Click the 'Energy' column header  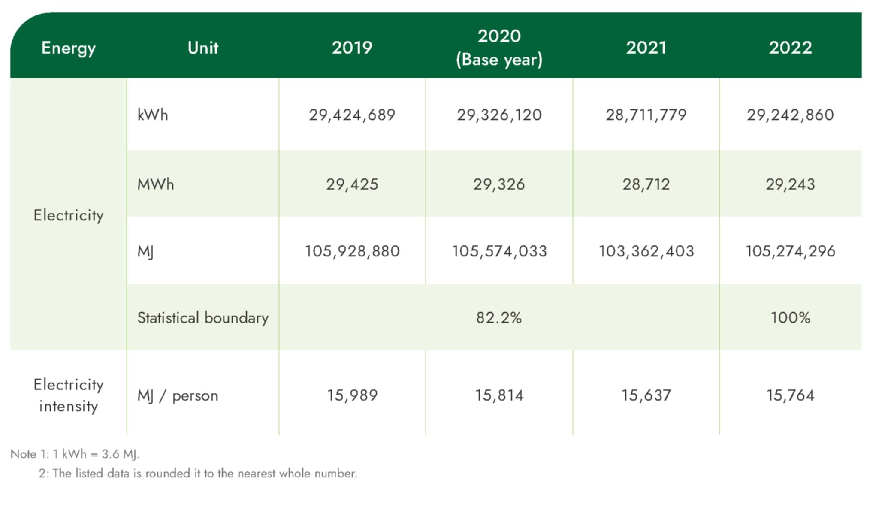click(x=68, y=48)
